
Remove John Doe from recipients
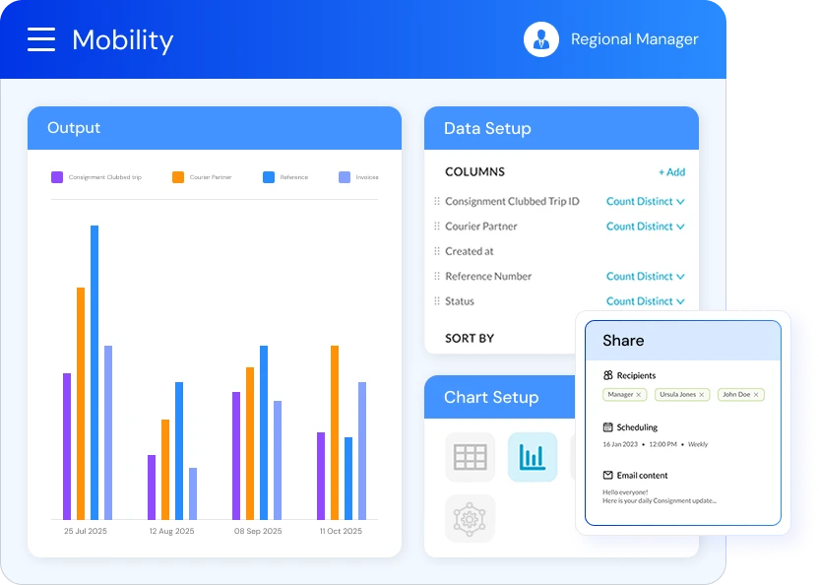(x=758, y=394)
